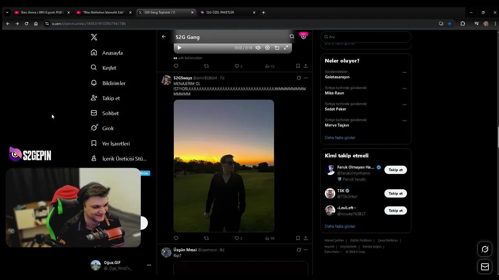This screenshot has height=280, width=499.
Task: Open Keşfet explore page
Action: pos(104,68)
